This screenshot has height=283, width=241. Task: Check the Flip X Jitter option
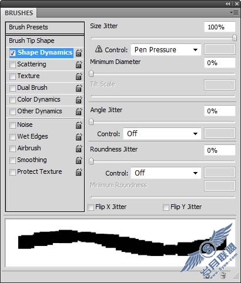click(91, 207)
